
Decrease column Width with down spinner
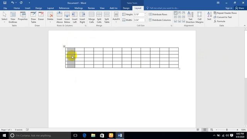click(145, 21)
